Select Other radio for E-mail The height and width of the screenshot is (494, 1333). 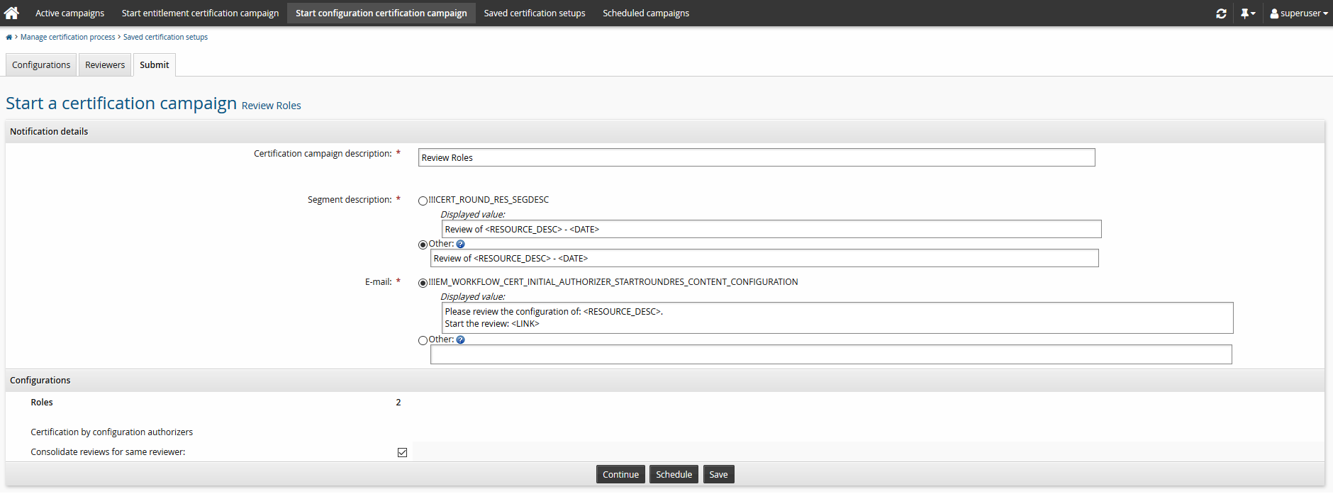(423, 341)
